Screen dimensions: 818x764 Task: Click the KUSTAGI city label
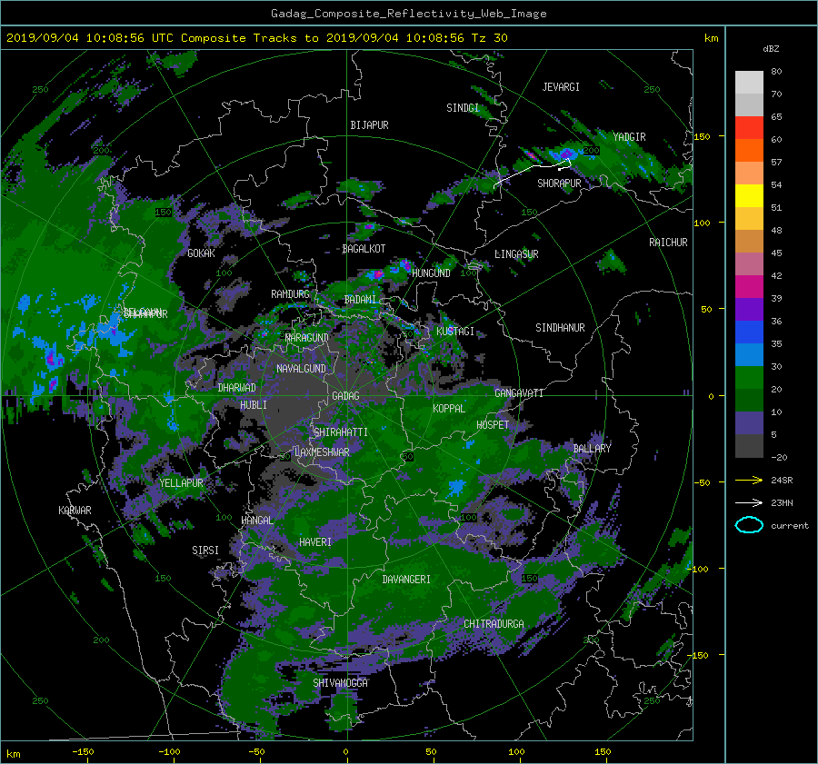tap(455, 332)
